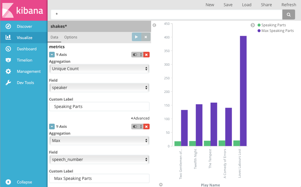Click New in the top menu
301x187 pixels.
point(210,5)
